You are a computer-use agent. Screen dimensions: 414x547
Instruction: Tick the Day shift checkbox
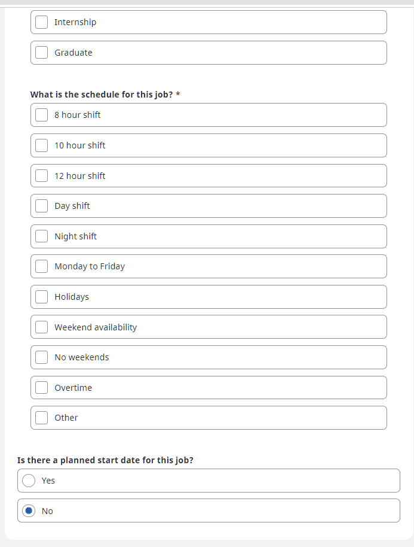(x=41, y=206)
